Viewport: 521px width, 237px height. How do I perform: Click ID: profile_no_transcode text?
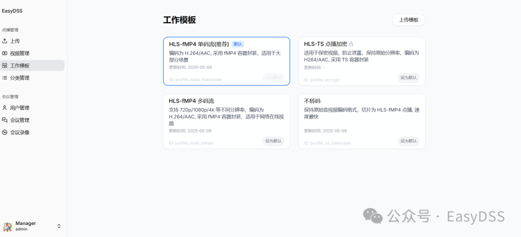click(x=327, y=143)
